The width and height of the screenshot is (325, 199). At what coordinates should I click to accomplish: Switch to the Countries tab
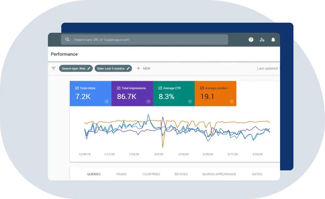coord(151,174)
